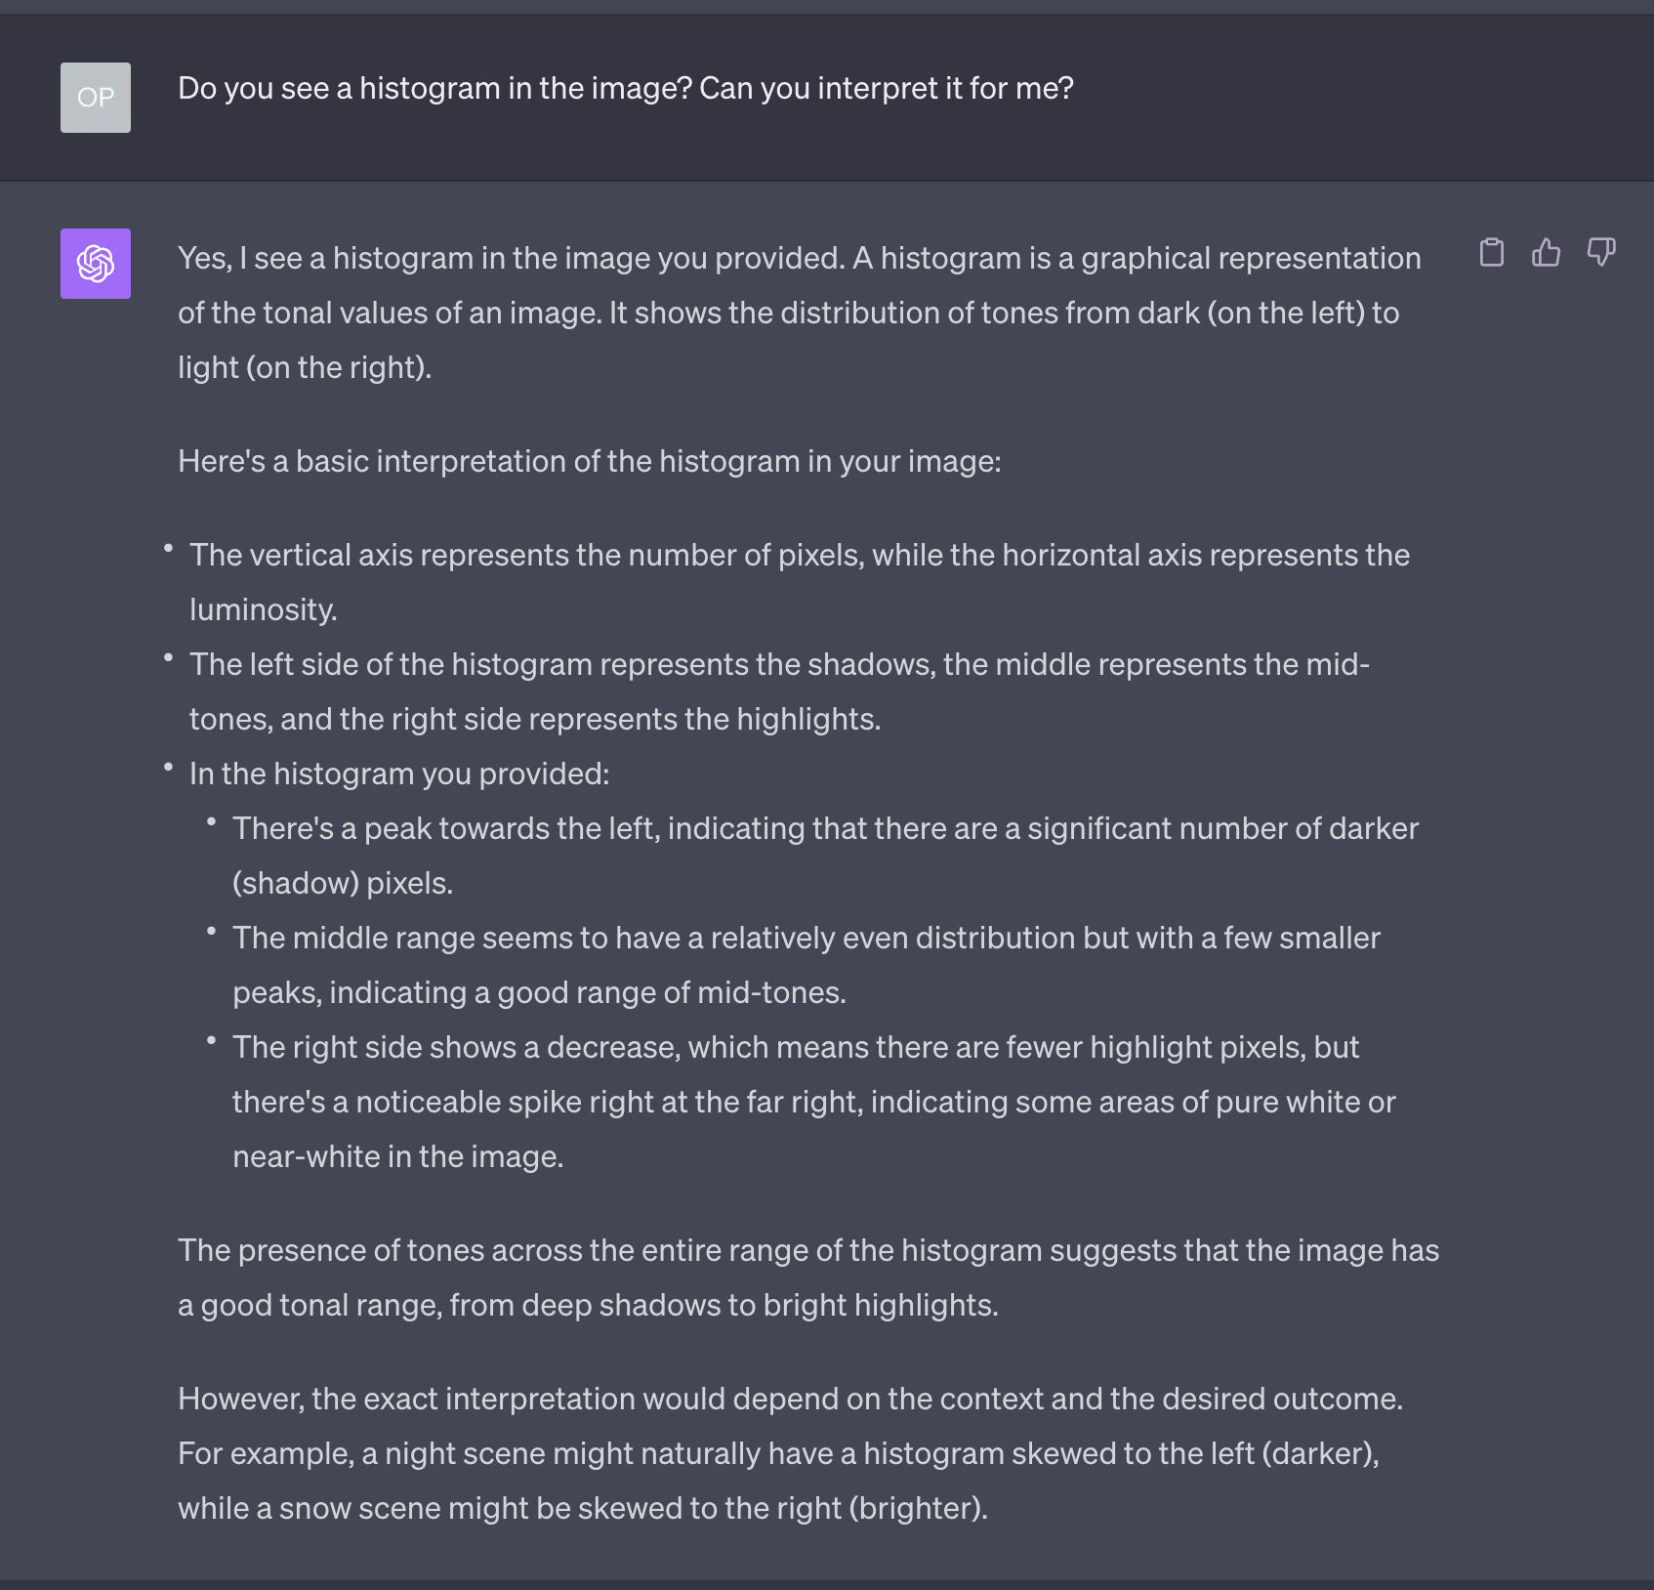The width and height of the screenshot is (1654, 1590).
Task: Copy the ChatGPT response to clipboard
Action: (x=1491, y=253)
